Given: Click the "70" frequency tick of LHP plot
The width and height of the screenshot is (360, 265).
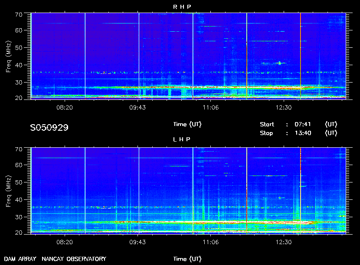Looking at the screenshot, I should (x=19, y=149).
